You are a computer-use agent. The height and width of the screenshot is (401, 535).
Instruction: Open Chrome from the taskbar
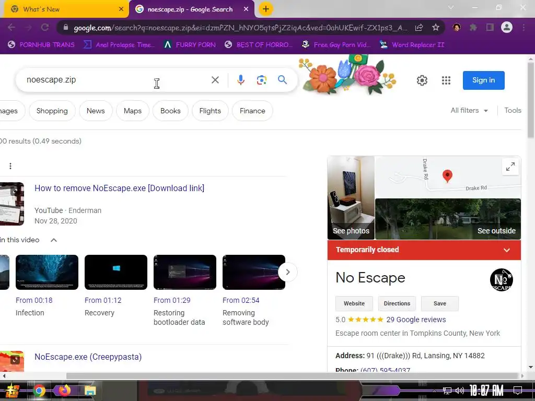39,391
